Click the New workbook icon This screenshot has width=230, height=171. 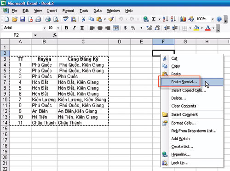[x=6, y=19]
